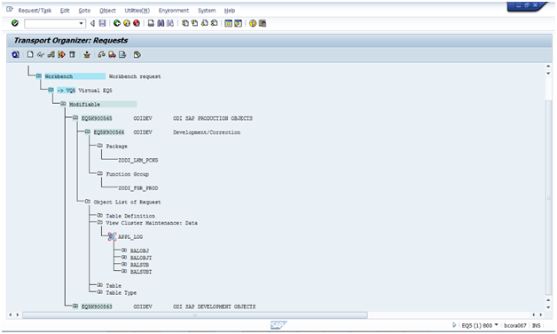Click the Customize Local Layout icon
557x334 pixels.
263,23
